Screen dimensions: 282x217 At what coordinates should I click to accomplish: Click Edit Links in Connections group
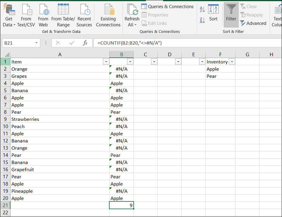pyautogui.click(x=155, y=23)
